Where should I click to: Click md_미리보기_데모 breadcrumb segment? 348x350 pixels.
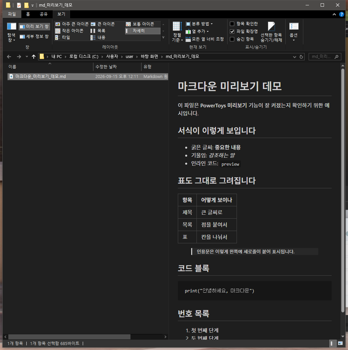[183, 56]
